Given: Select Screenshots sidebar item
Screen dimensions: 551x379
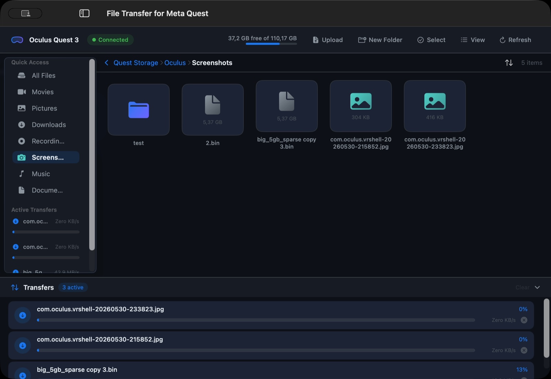Looking at the screenshot, I should pos(46,157).
